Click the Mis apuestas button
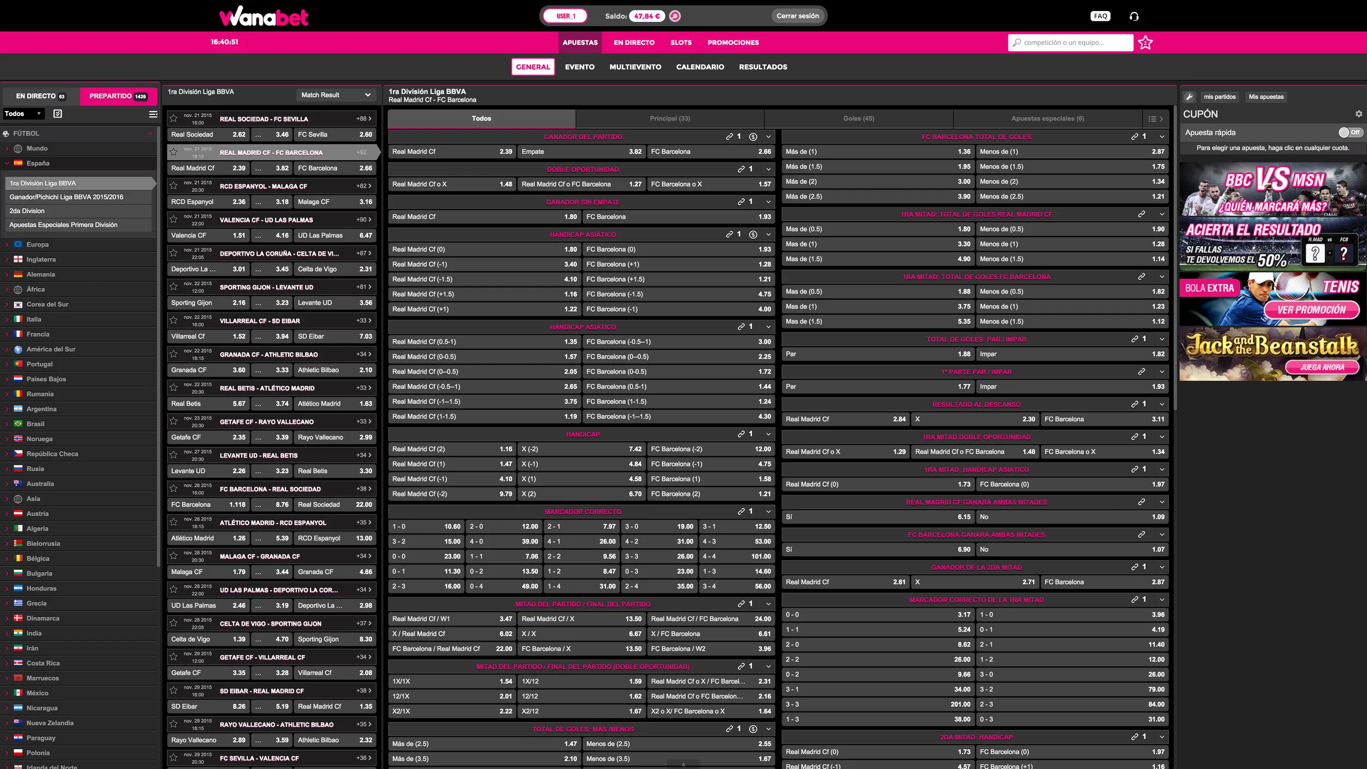1367x769 pixels. click(1266, 97)
